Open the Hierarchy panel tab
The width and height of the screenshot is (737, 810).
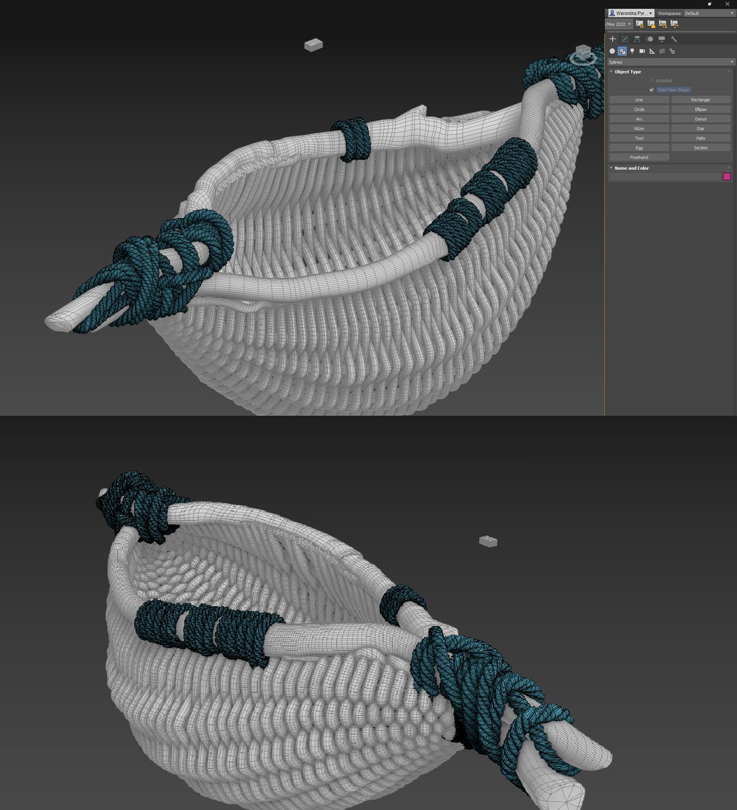pos(637,39)
